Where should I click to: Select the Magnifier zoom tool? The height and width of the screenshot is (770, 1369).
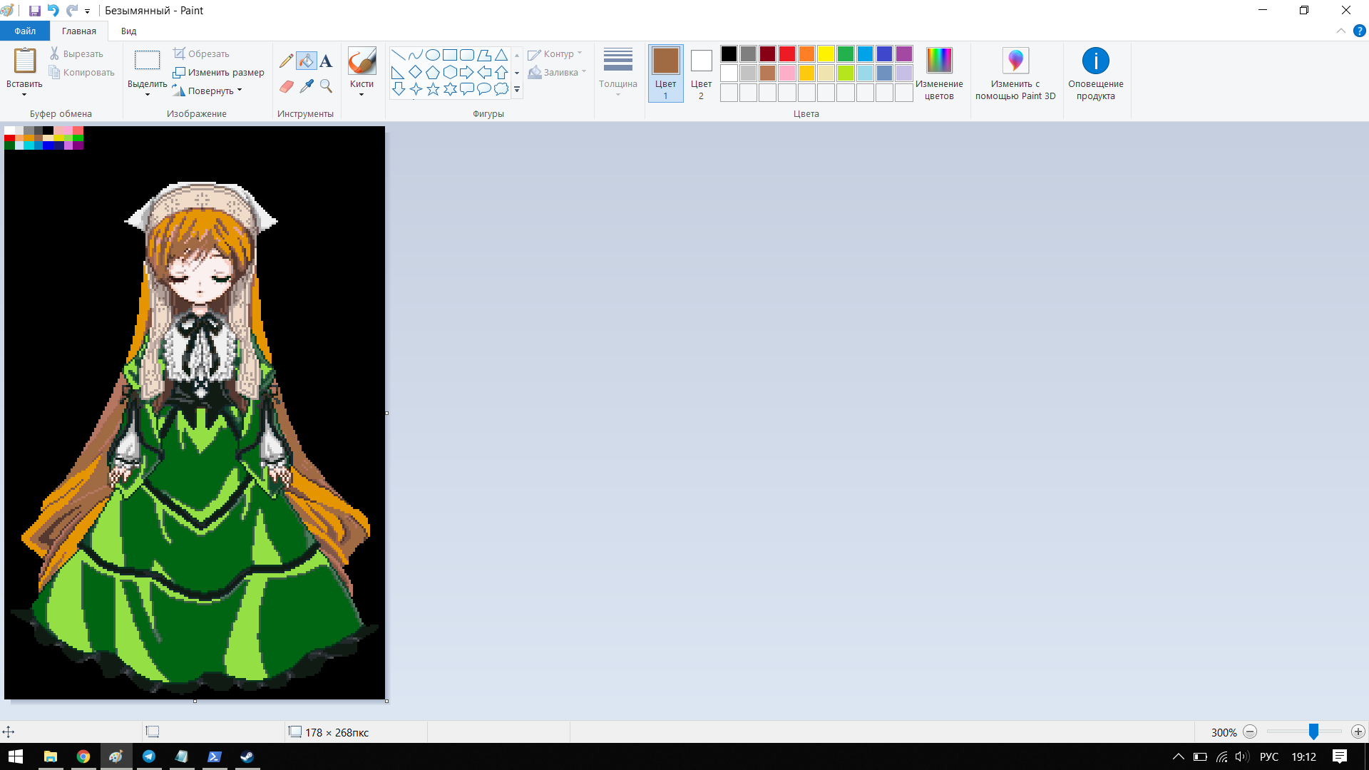pyautogui.click(x=326, y=86)
